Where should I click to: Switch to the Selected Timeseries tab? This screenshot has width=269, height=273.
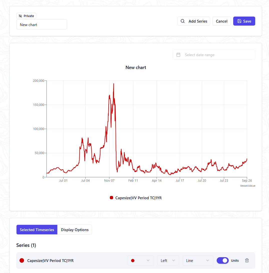coord(37,230)
